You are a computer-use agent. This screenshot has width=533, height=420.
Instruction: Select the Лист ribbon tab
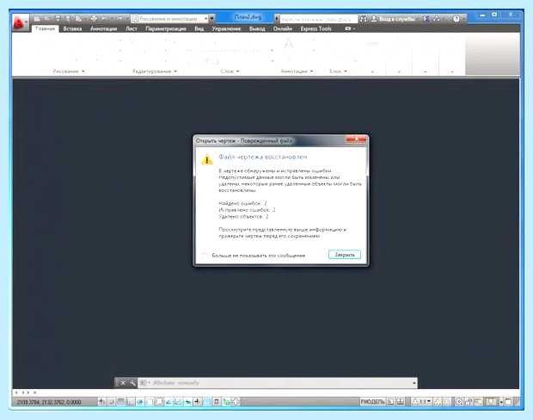[x=132, y=28]
